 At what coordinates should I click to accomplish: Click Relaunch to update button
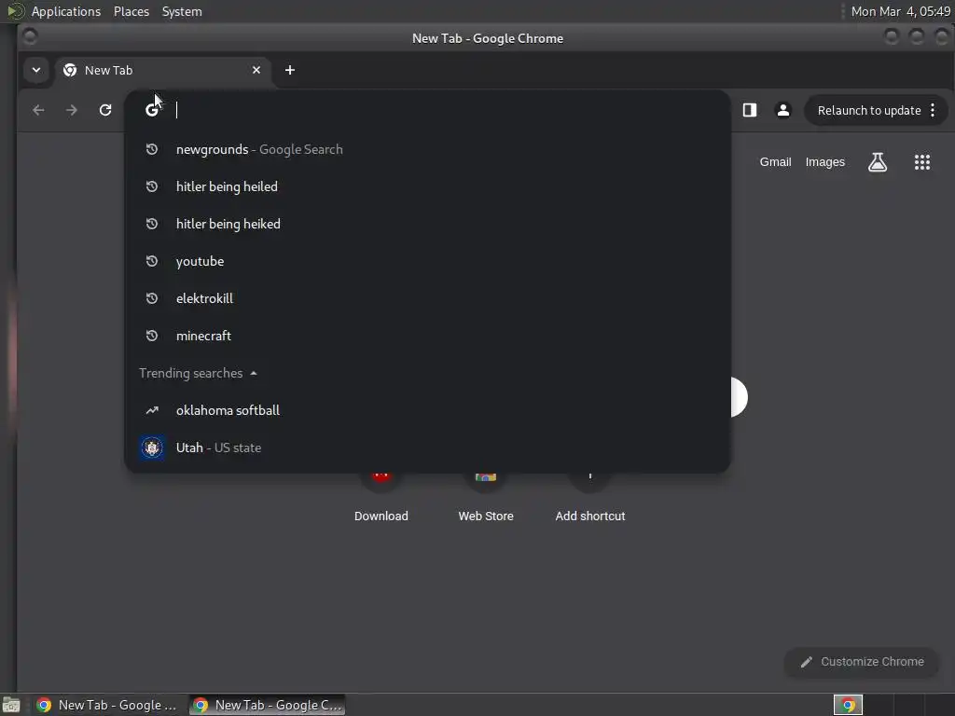coord(868,110)
